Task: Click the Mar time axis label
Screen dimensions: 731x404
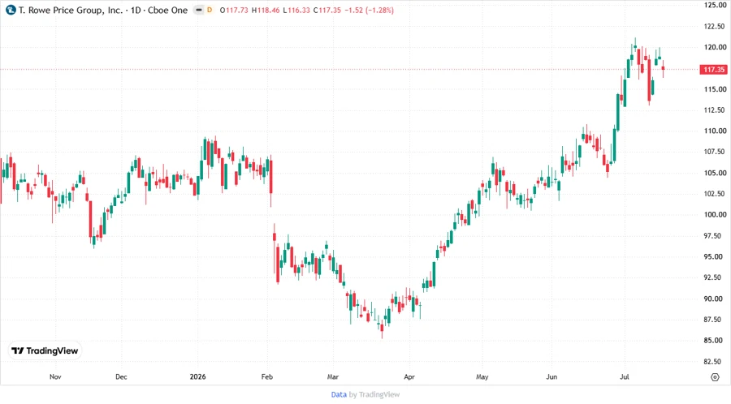Action: tap(333, 376)
